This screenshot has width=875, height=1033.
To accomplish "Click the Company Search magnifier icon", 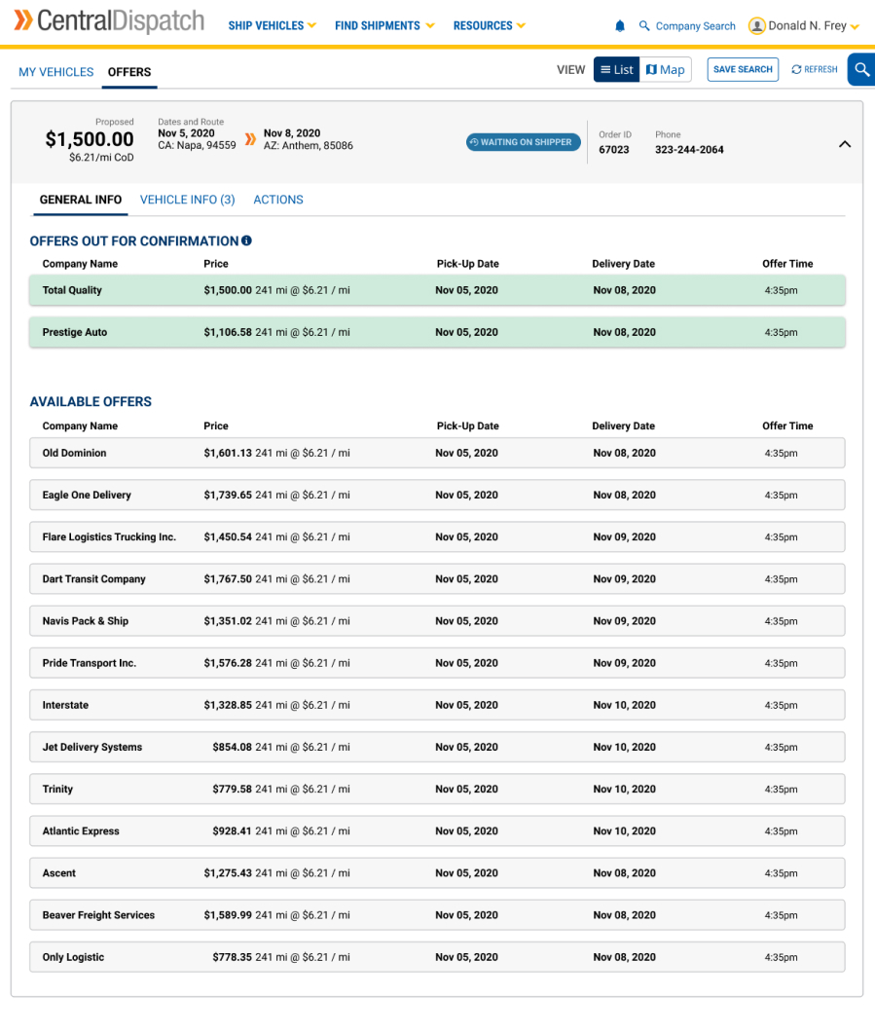I will (x=644, y=26).
